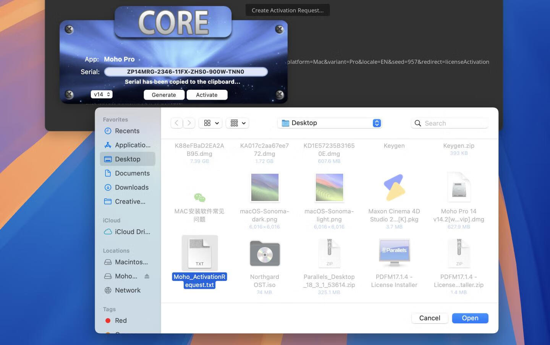Select Recents in the sidebar
The image size is (550, 345).
pyautogui.click(x=128, y=131)
